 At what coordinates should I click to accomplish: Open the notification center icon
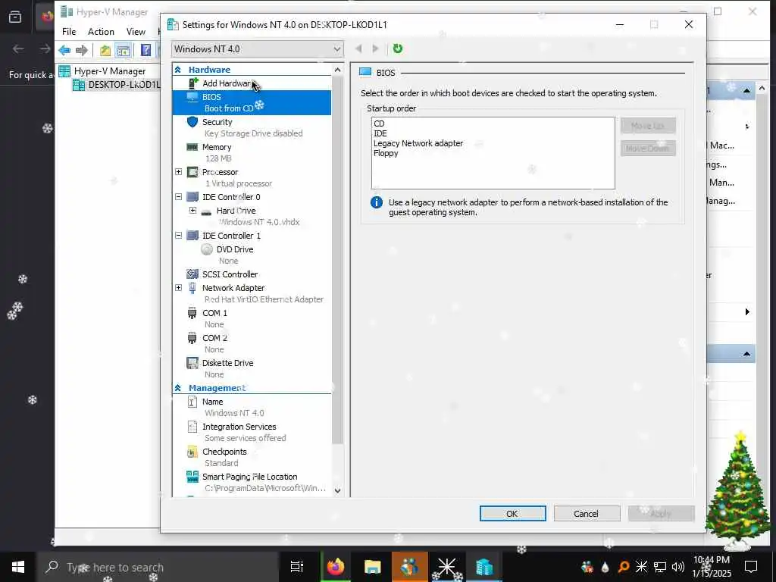tap(751, 567)
